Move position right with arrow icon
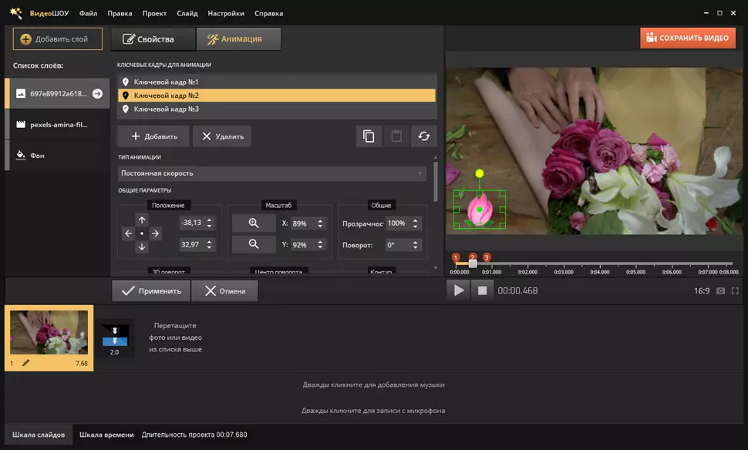The image size is (748, 450). pyautogui.click(x=155, y=233)
